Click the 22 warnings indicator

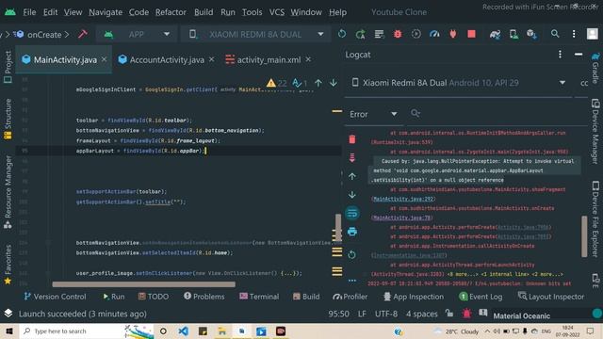pos(277,83)
